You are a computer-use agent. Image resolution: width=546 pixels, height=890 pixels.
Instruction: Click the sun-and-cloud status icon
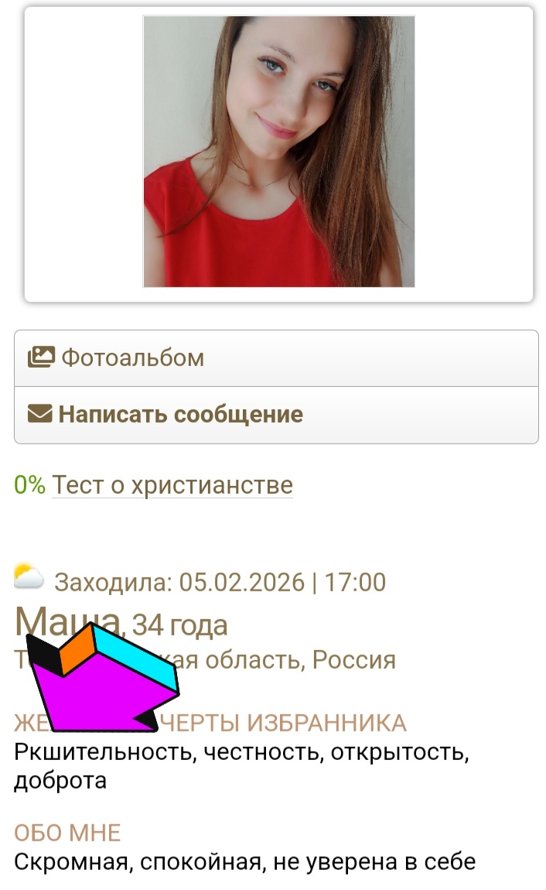pyautogui.click(x=29, y=576)
